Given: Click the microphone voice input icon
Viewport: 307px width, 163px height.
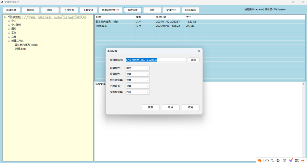Looking at the screenshot, I should click(278, 160).
